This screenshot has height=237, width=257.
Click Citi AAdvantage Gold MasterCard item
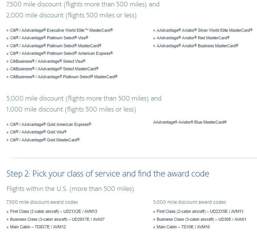click(x=45, y=140)
